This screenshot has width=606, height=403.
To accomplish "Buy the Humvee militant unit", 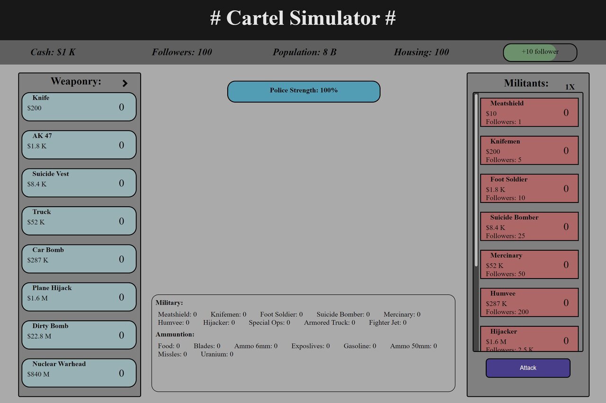I will pyautogui.click(x=529, y=302).
